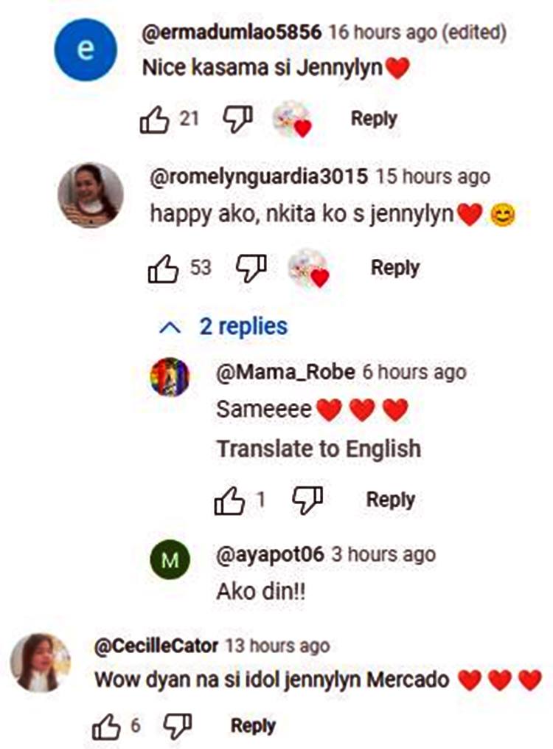Like @CecilleCator's comment with 6 likes
553x749 pixels.
click(x=106, y=727)
